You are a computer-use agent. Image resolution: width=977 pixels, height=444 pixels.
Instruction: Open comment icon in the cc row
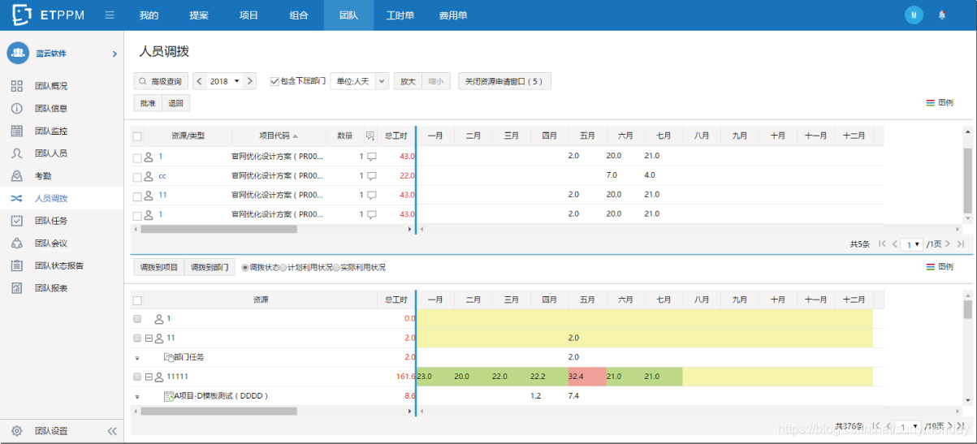(372, 175)
